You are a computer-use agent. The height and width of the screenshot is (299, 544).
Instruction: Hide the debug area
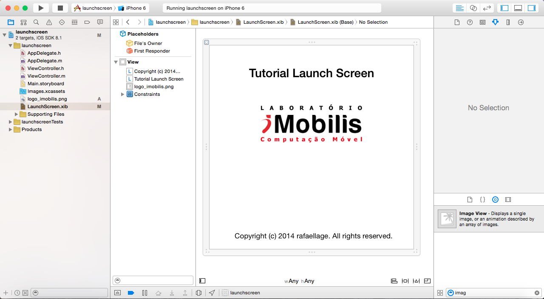(118, 293)
